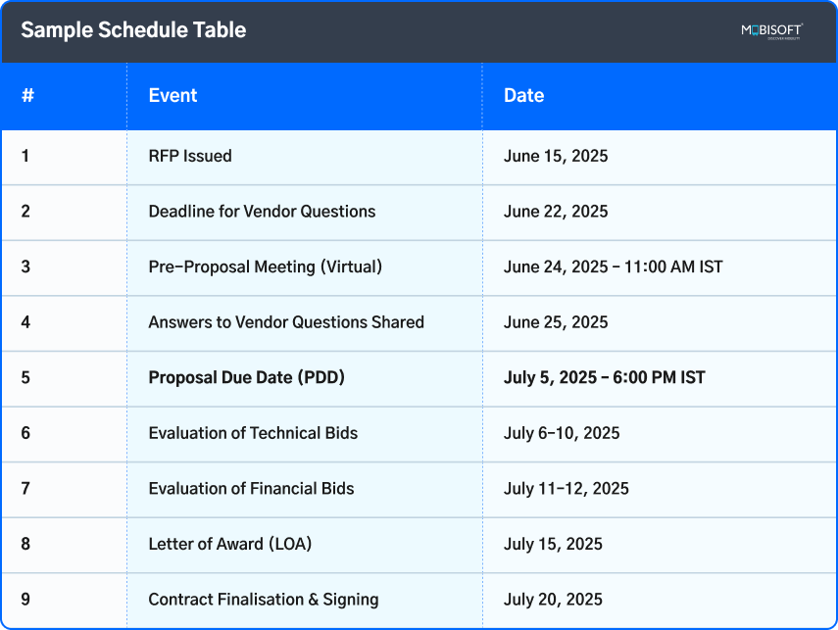Click June 24, 2025 – 11:00 AM IST
This screenshot has width=838, height=630.
[x=613, y=267]
